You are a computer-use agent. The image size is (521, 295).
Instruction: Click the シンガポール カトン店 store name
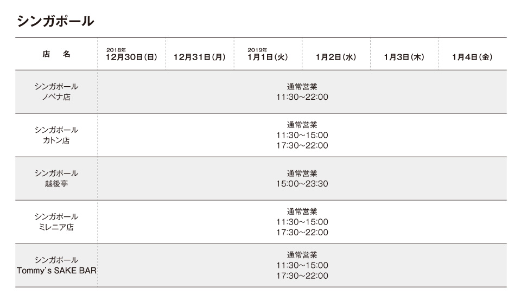56,135
